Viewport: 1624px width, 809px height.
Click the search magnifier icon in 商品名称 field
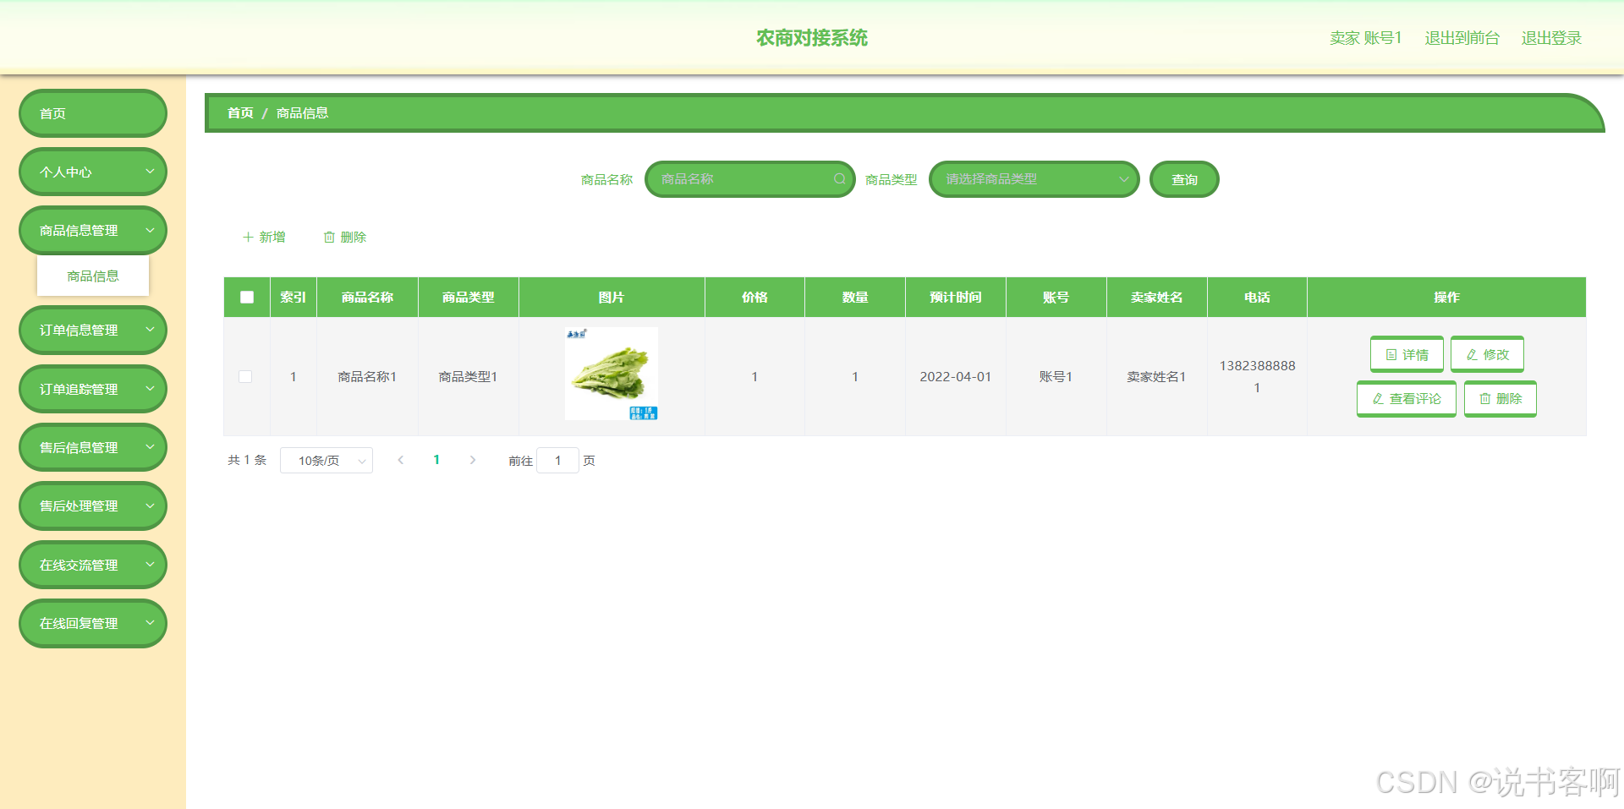click(839, 179)
